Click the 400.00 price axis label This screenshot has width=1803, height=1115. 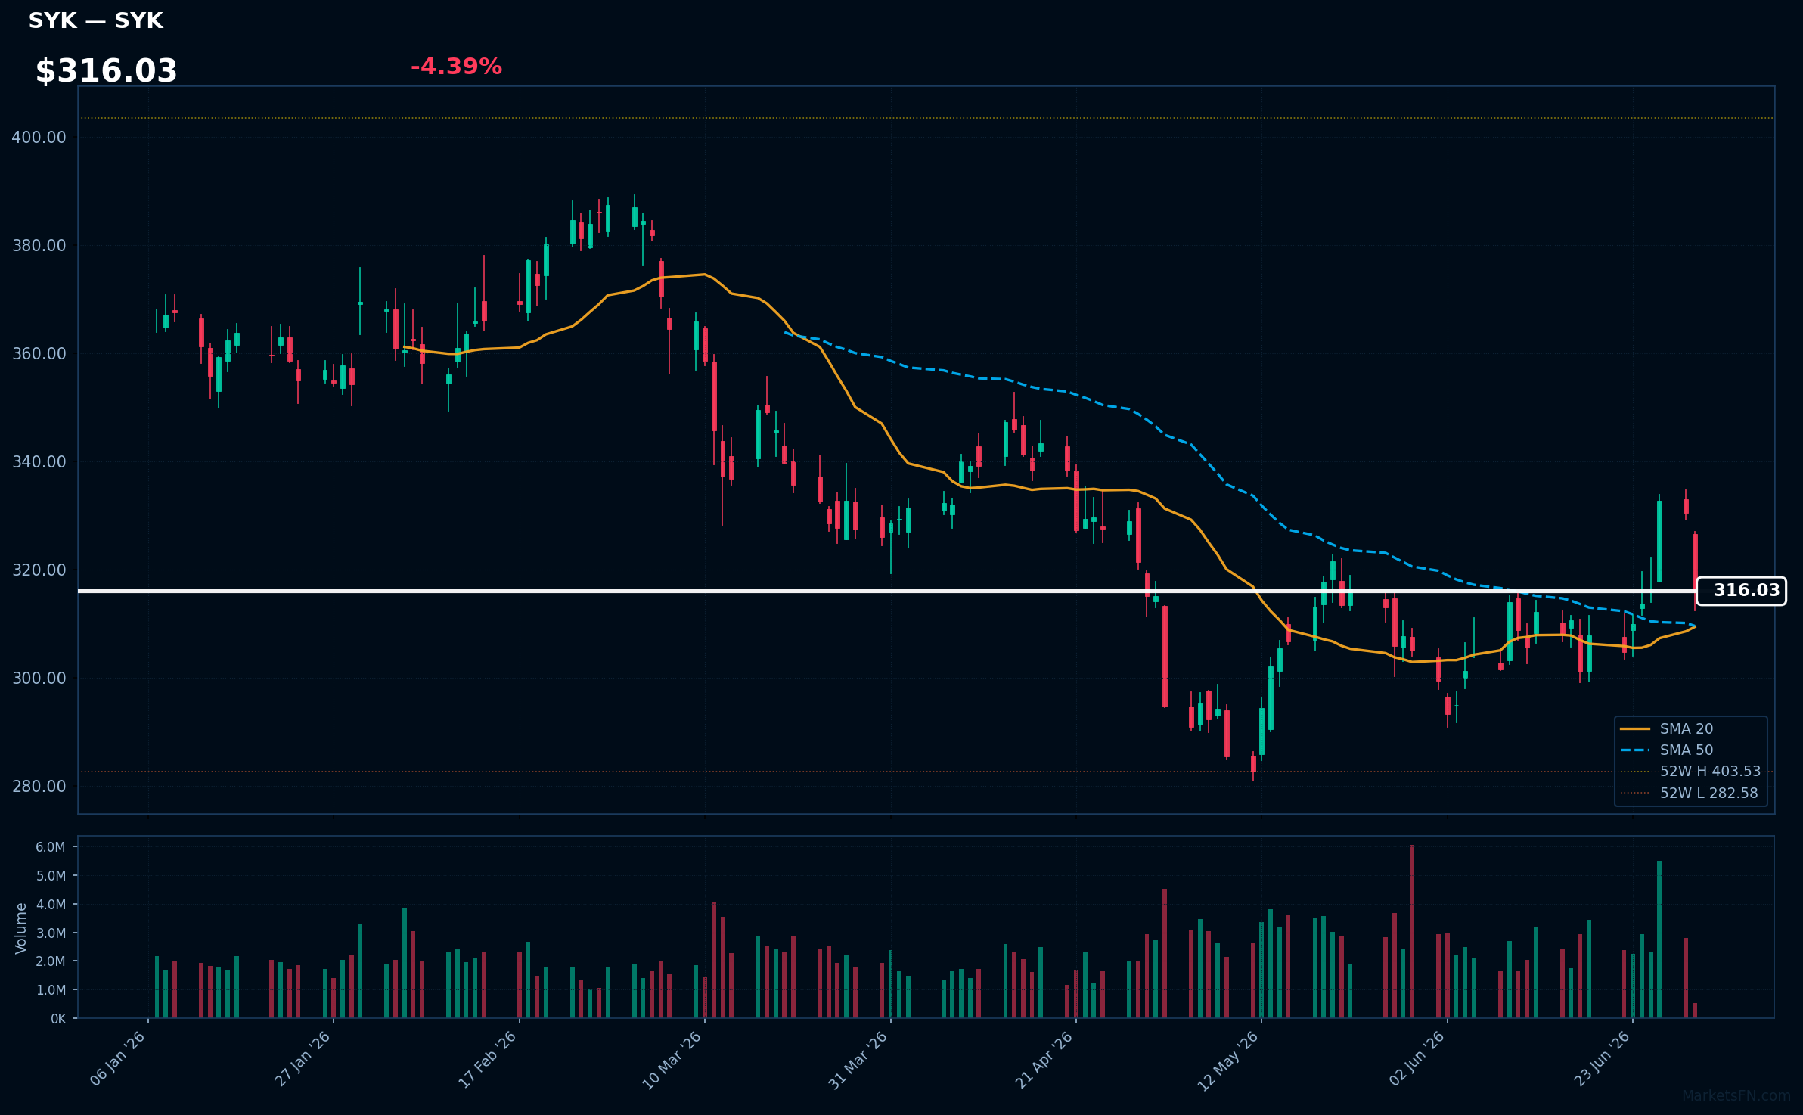click(x=39, y=137)
